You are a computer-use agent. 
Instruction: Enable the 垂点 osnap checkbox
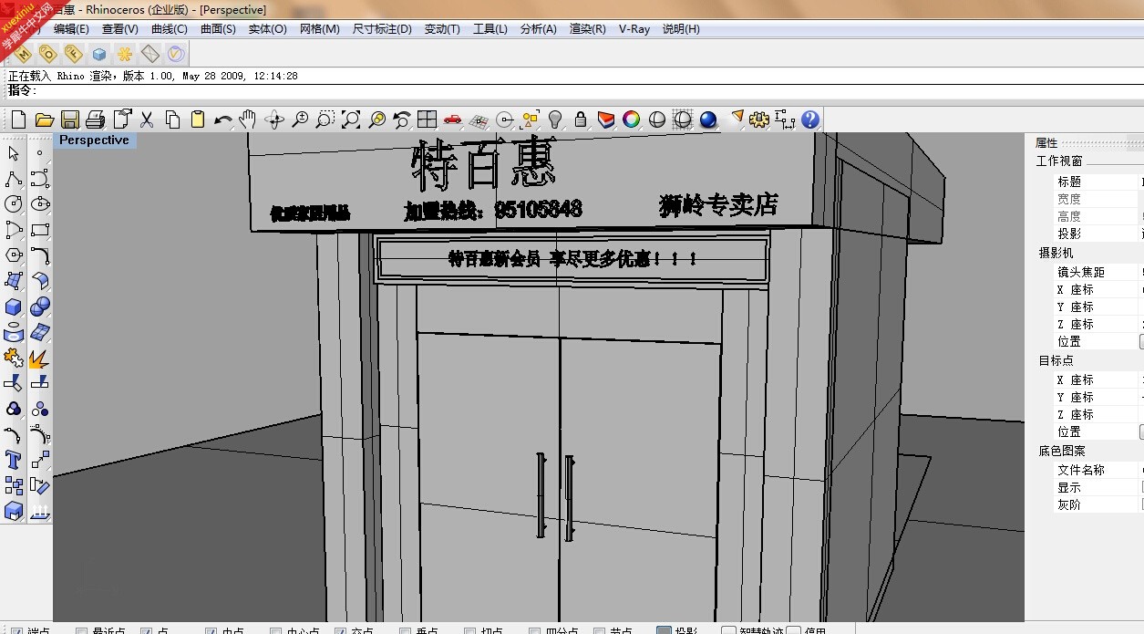(x=406, y=630)
